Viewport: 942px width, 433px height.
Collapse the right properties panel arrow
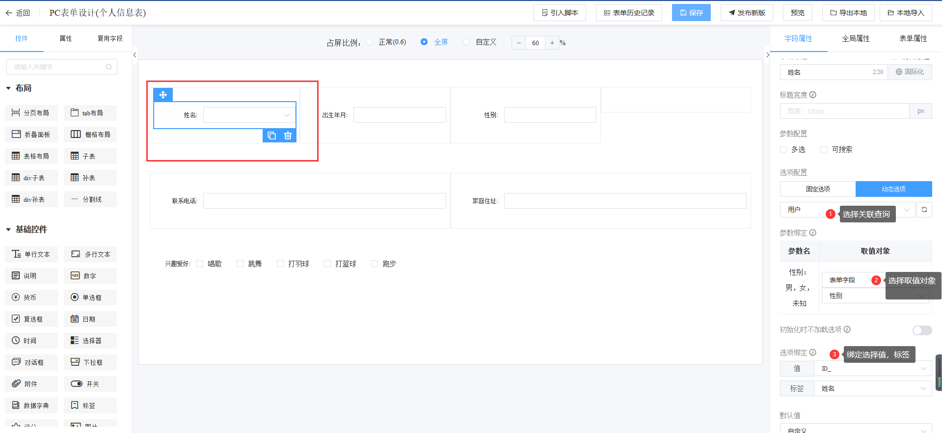click(x=768, y=55)
